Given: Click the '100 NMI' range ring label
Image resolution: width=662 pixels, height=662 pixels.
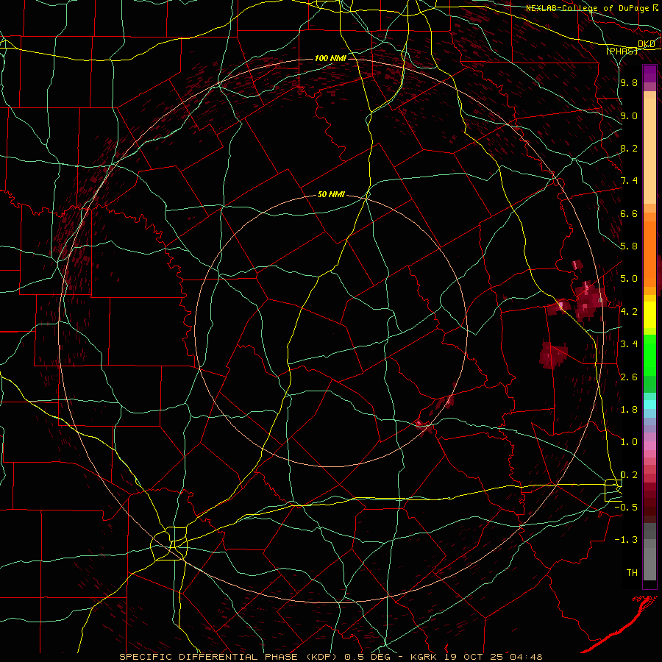Looking at the screenshot, I should [x=330, y=58].
